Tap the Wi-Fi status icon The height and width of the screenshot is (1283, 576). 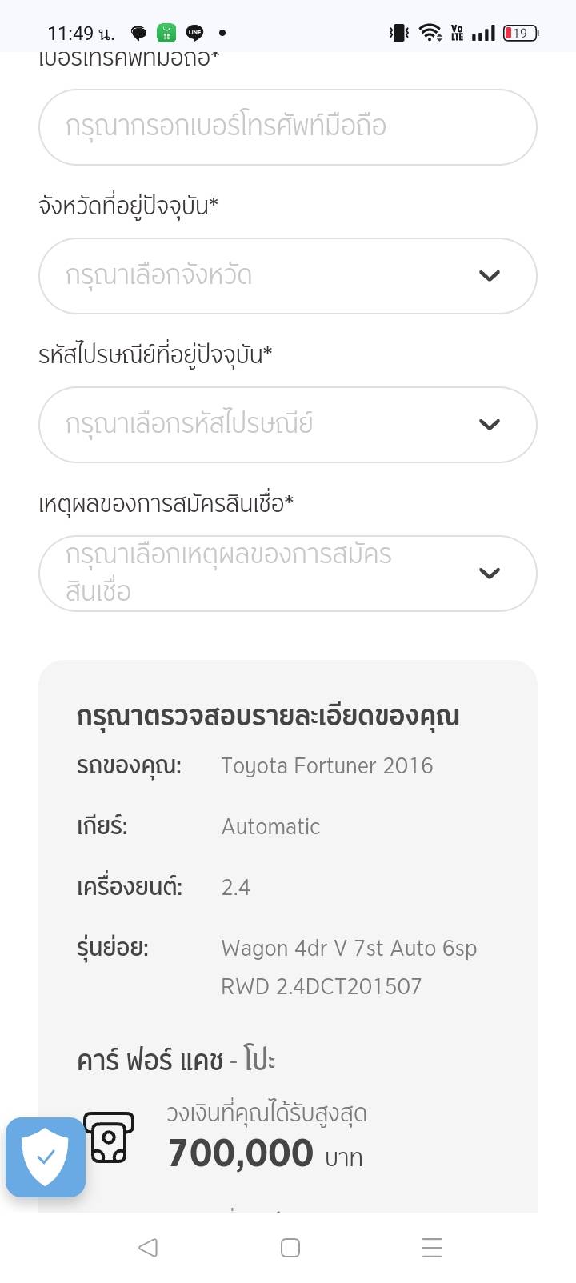[x=430, y=33]
